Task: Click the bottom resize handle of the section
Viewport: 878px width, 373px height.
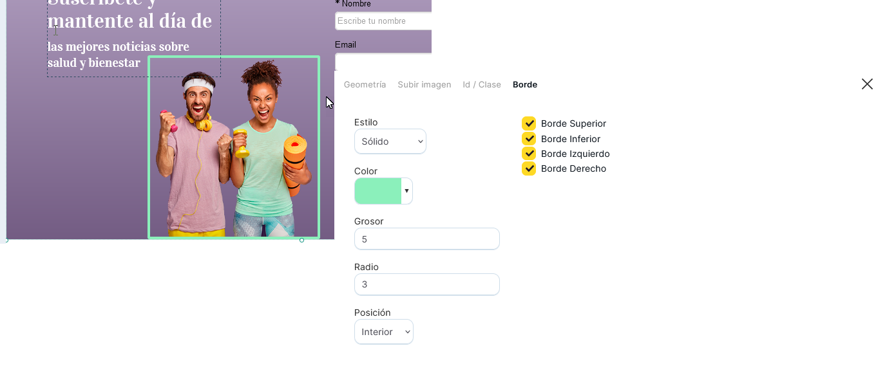Action: (x=301, y=240)
